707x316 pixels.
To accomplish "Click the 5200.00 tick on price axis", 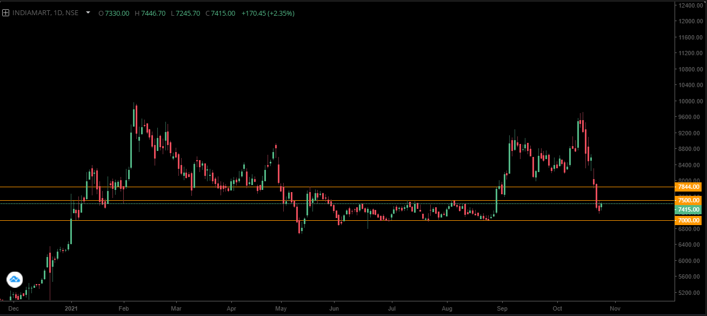I will (x=691, y=293).
